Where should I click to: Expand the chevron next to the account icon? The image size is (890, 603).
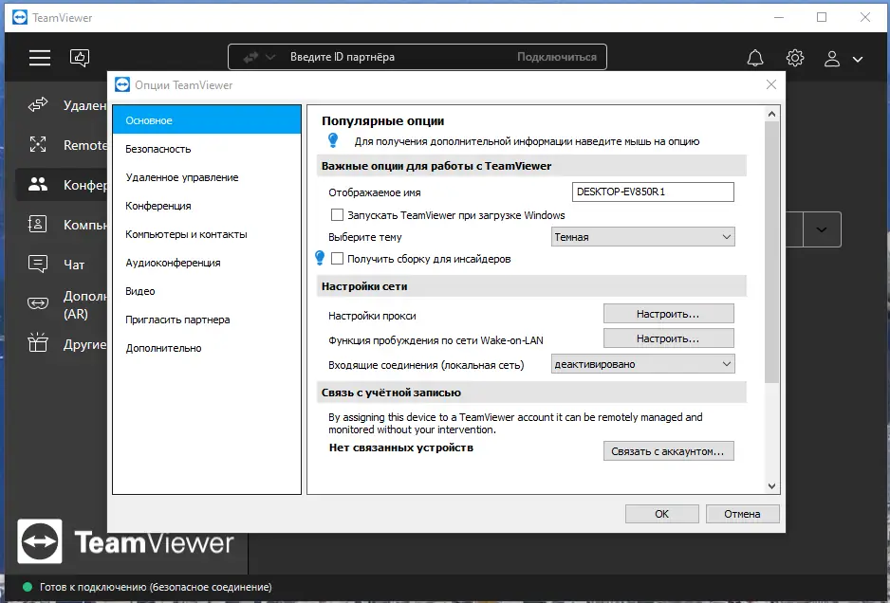click(857, 58)
